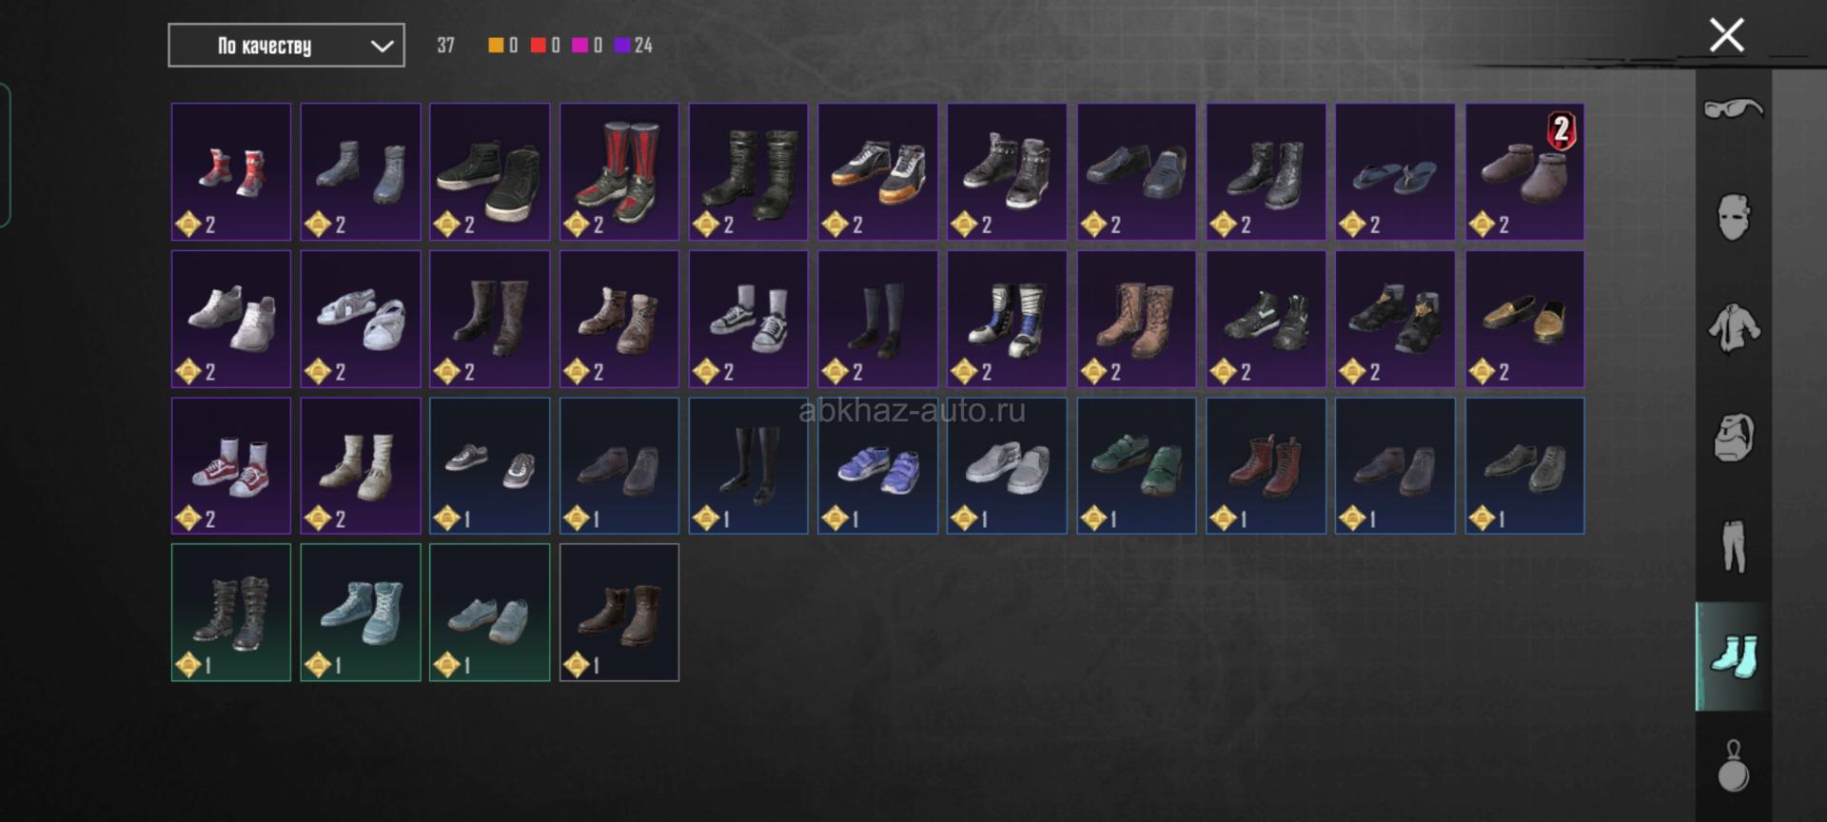The image size is (1827, 822).
Task: Select the gold loafers item
Action: 1524,319
